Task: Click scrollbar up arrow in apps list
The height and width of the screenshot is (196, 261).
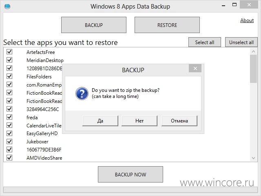Action: tap(253, 51)
